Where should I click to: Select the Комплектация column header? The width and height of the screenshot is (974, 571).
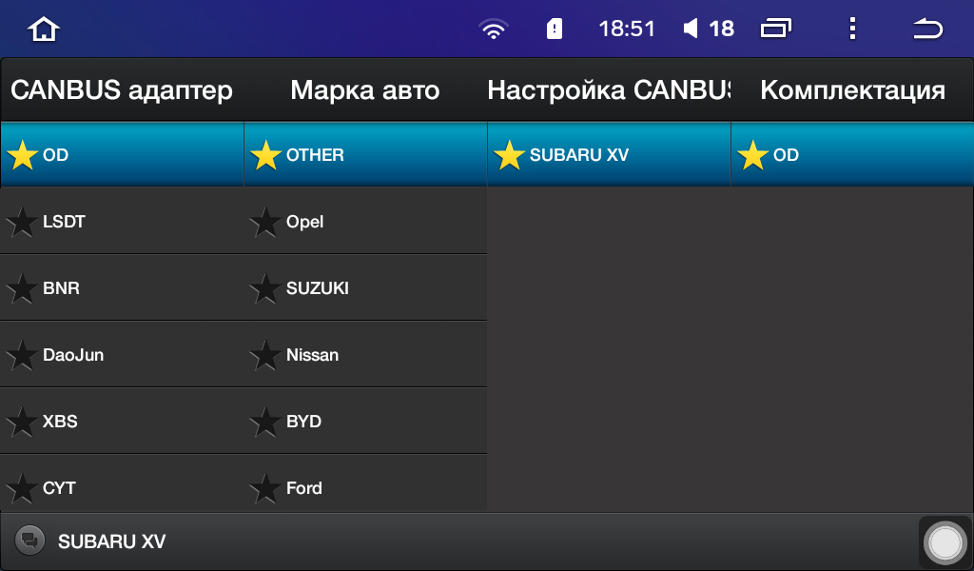coord(852,90)
